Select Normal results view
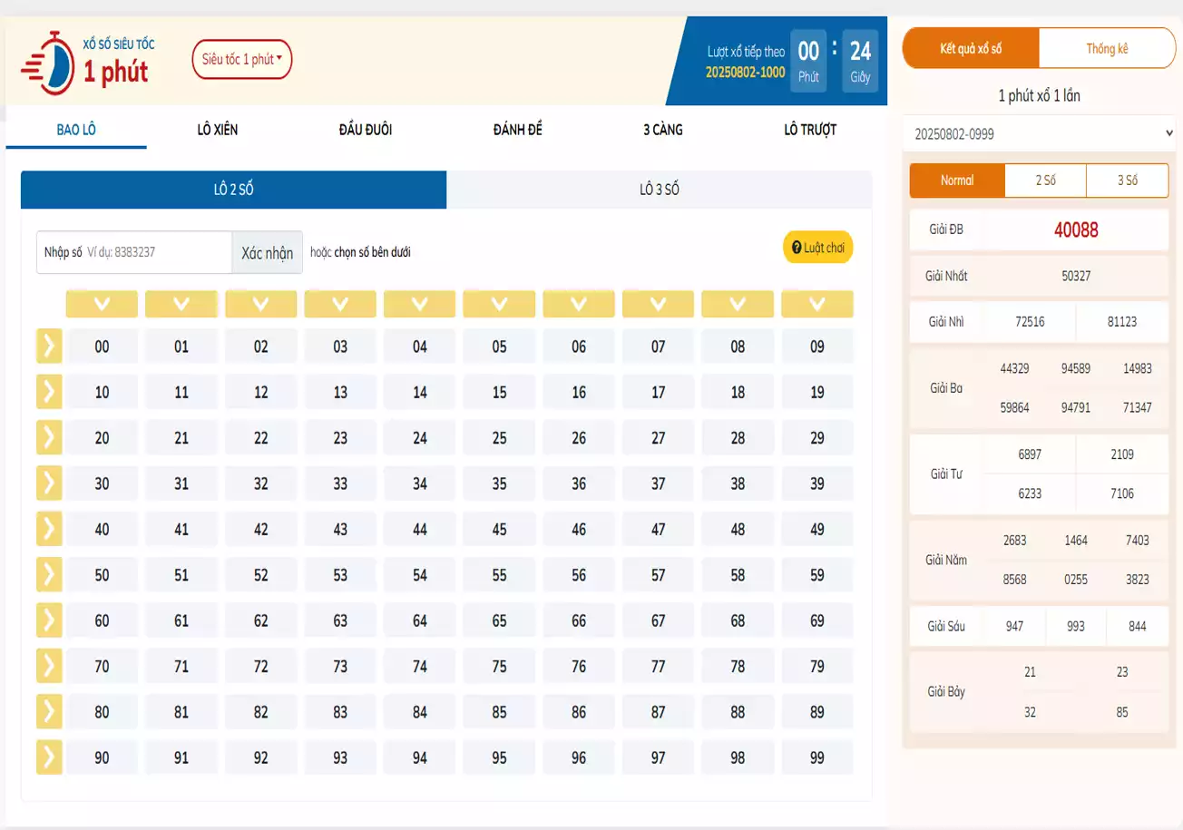This screenshot has width=1183, height=830. click(957, 181)
